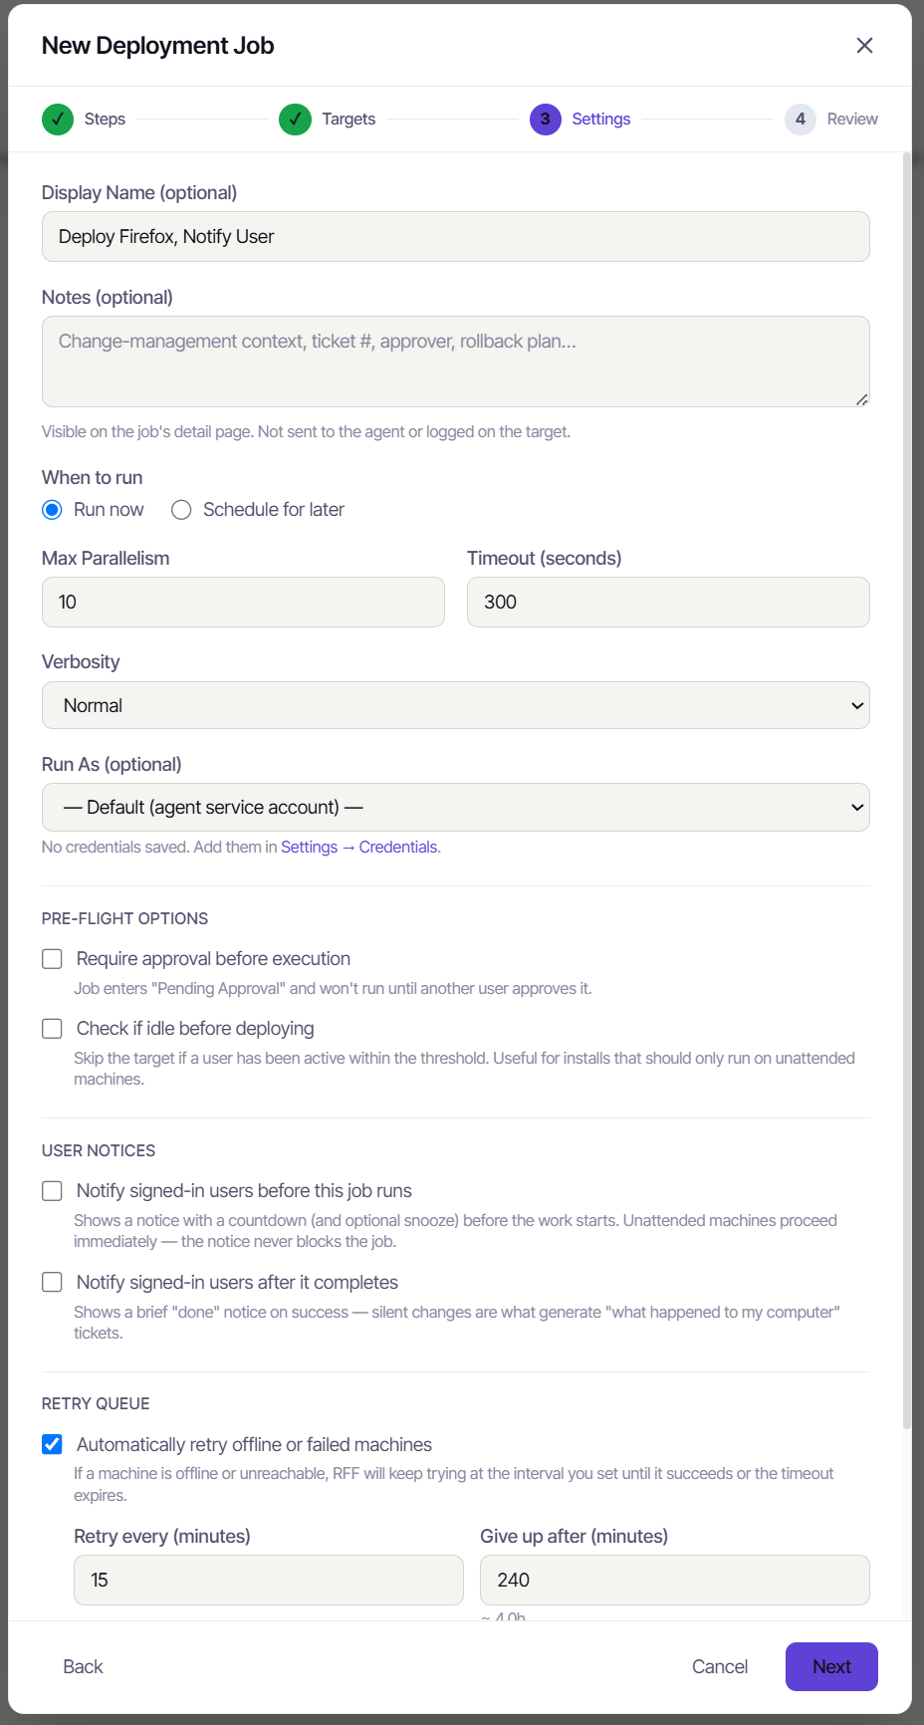Click the green checkmark Targets icon
Viewport: 924px width, 1725px height.
click(295, 120)
